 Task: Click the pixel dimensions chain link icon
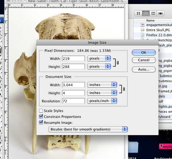pos(118,63)
